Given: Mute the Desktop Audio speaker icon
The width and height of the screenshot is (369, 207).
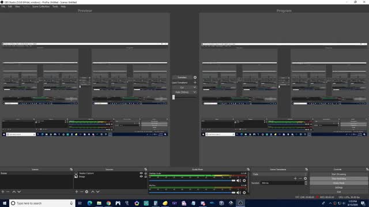Looking at the screenshot, I should pos(239,181).
